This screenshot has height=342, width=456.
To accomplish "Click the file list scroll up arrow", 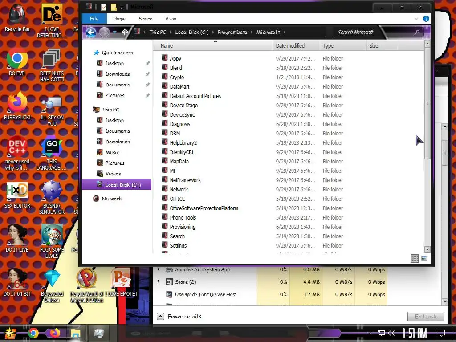I will coord(427,44).
